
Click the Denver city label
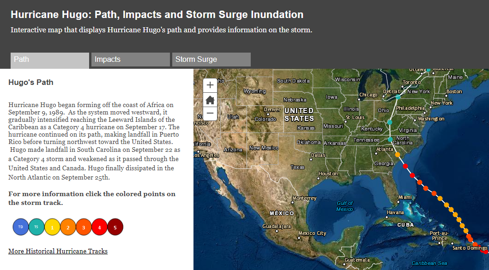pyautogui.click(x=272, y=109)
